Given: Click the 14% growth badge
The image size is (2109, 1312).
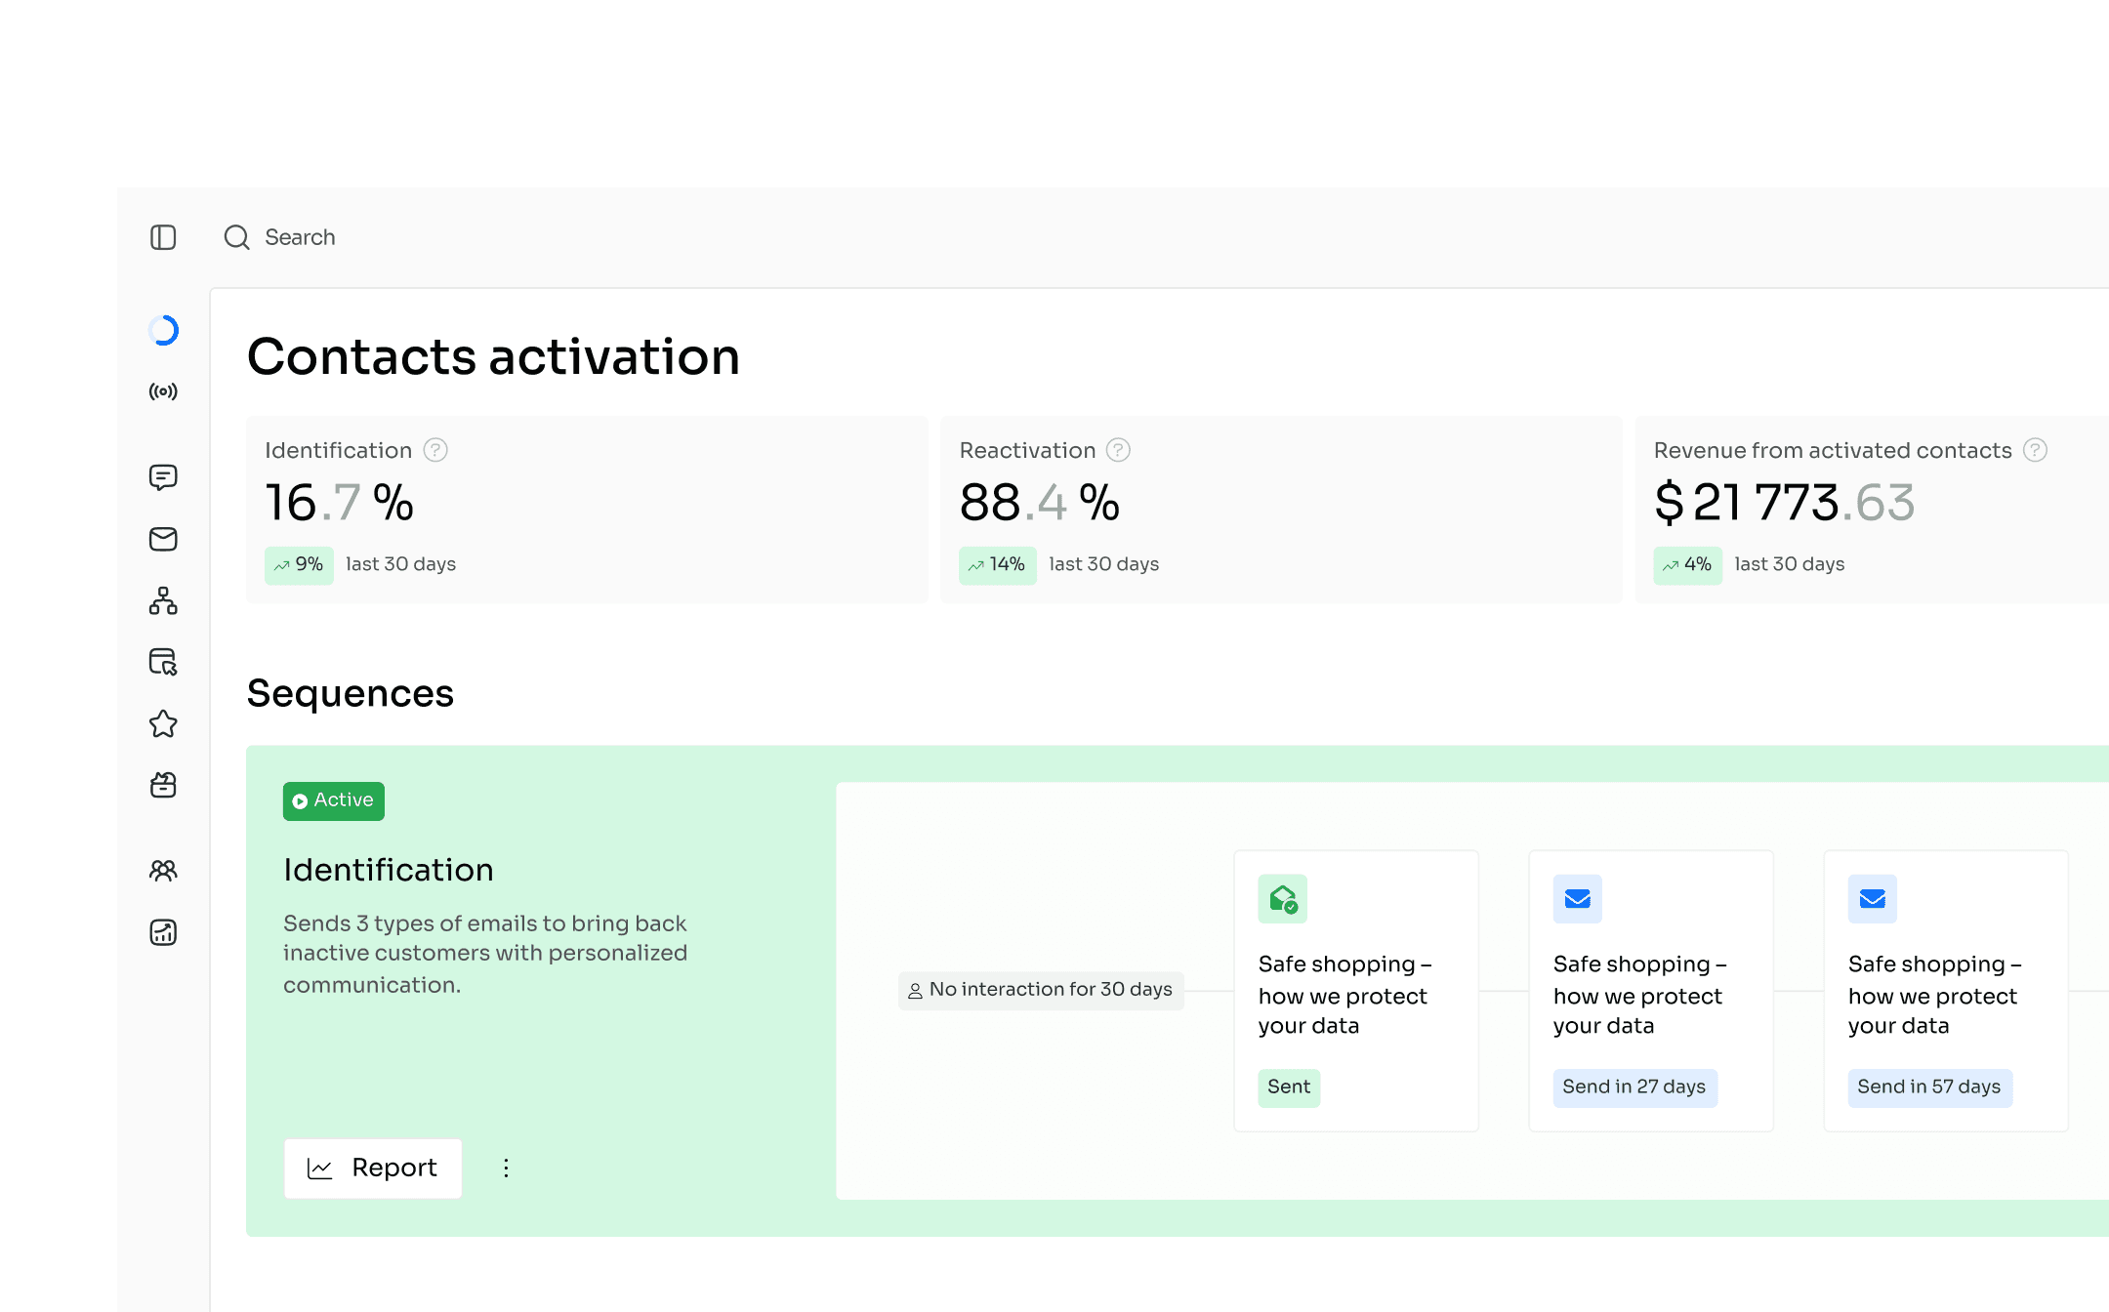Looking at the screenshot, I should 997,565.
